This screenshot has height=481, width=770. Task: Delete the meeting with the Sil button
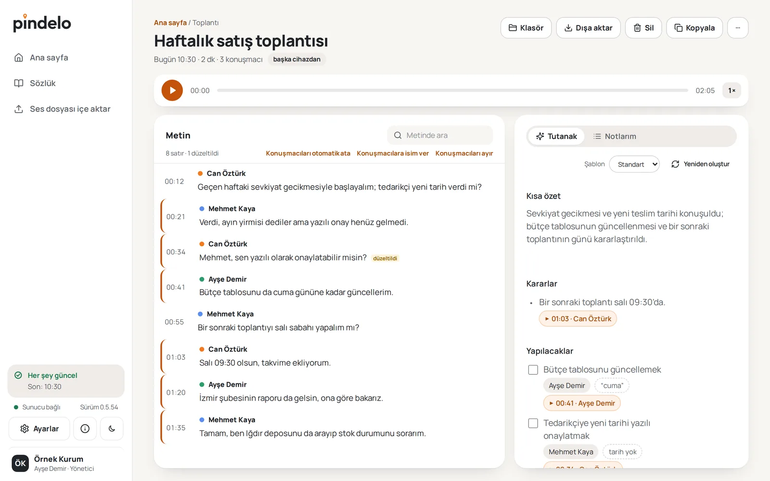tap(643, 28)
